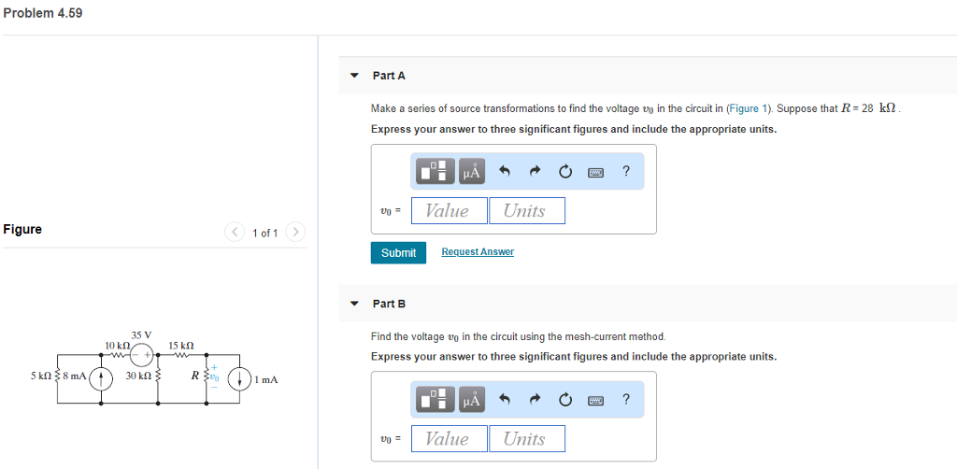Screen dimensions: 957x469
Task: Open units symbols (µÅ) in Part A
Action: click(471, 171)
